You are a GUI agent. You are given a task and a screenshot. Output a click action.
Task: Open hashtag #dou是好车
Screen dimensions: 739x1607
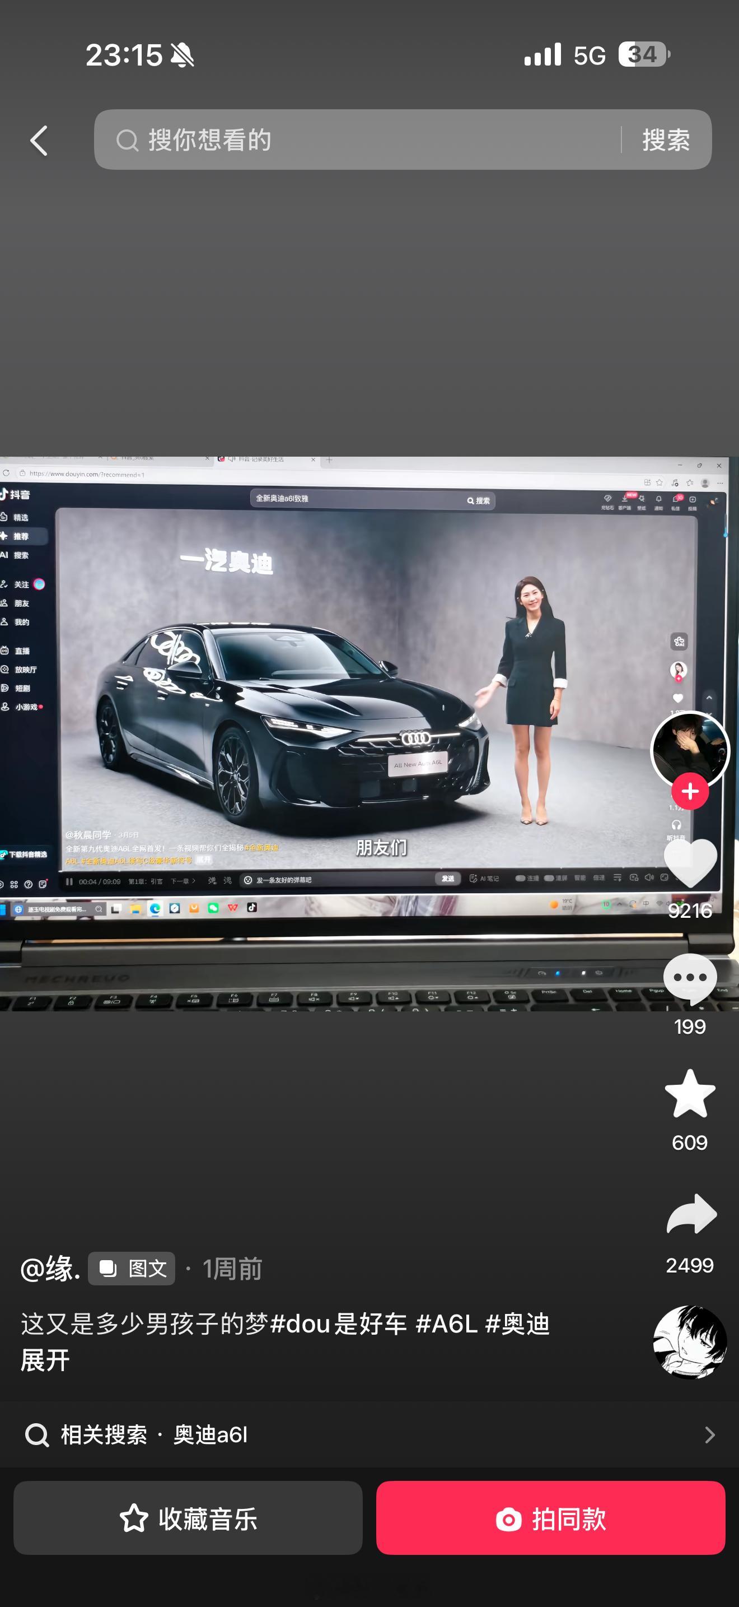(338, 1324)
